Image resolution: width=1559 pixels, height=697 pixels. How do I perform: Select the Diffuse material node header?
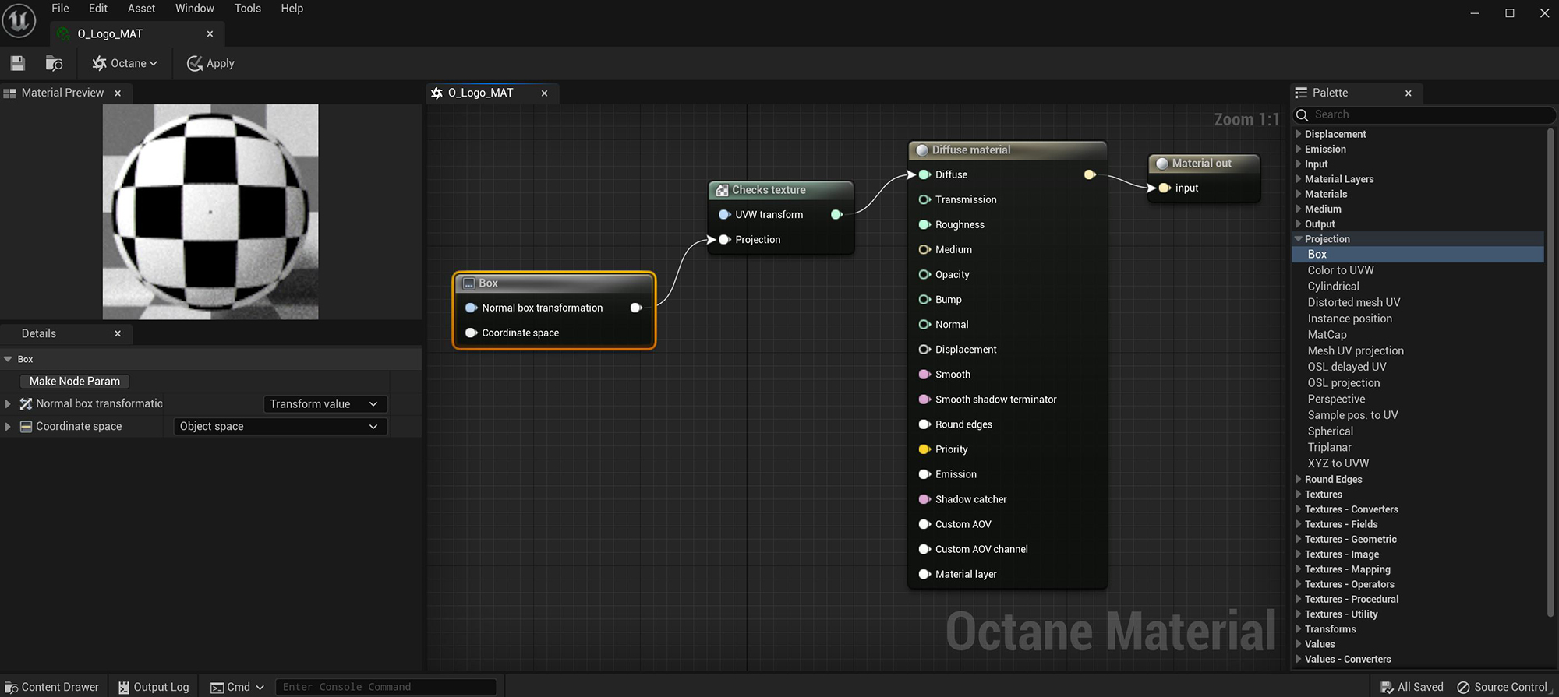pos(1008,150)
